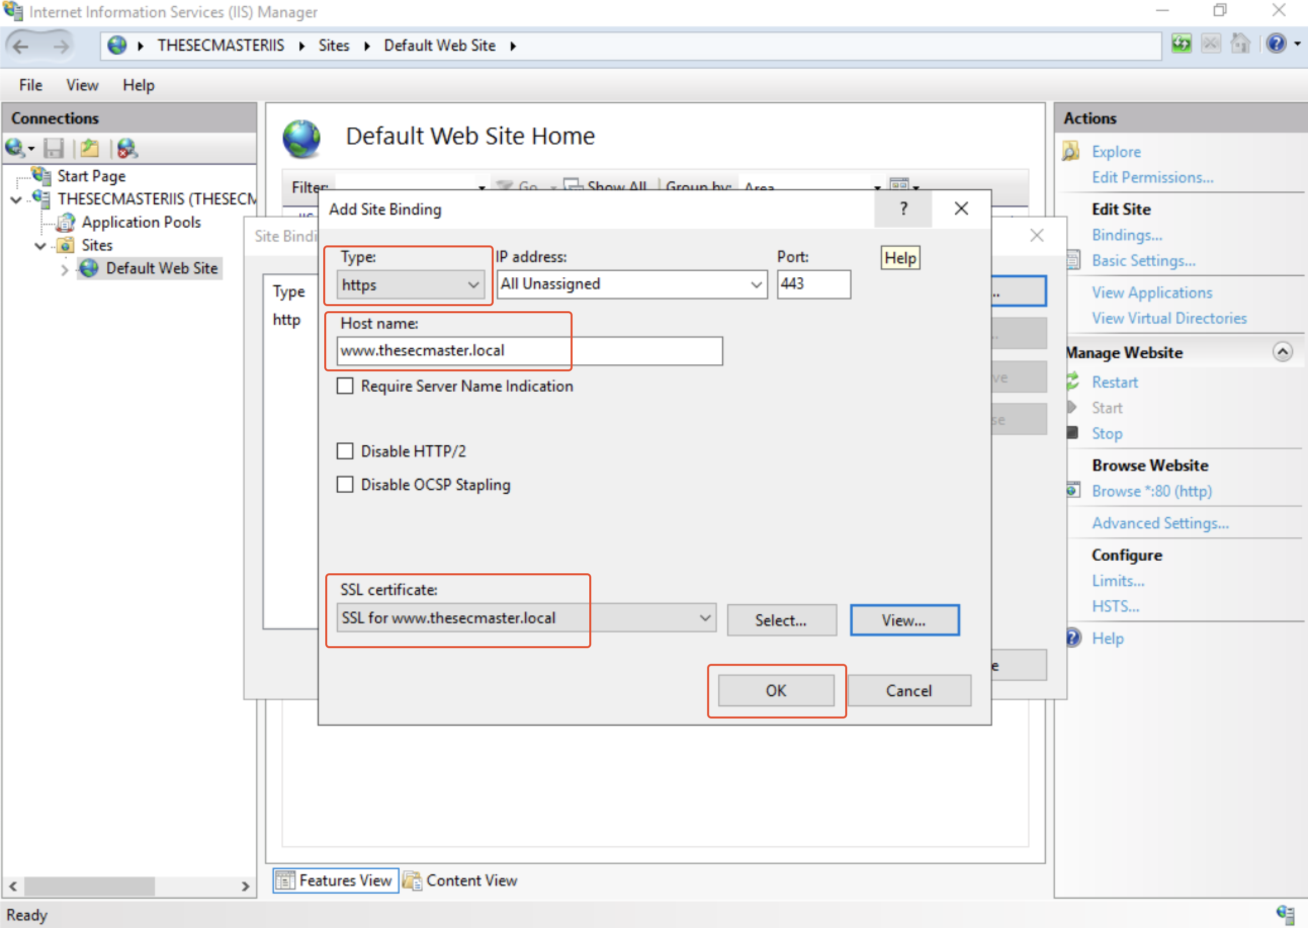1308x928 pixels.
Task: Click the Select... certificate button
Action: pos(781,620)
